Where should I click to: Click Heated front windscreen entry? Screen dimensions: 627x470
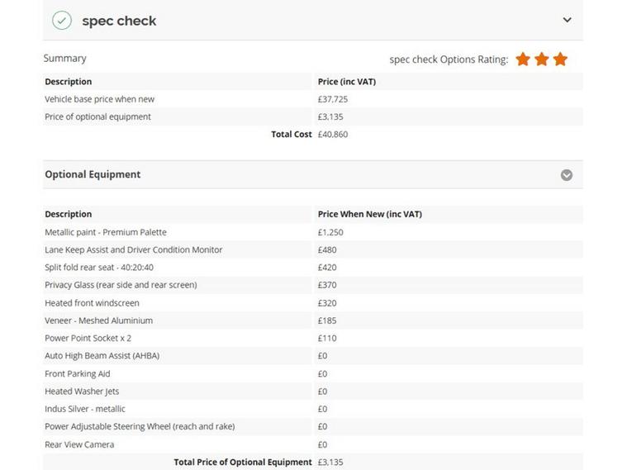98,303
